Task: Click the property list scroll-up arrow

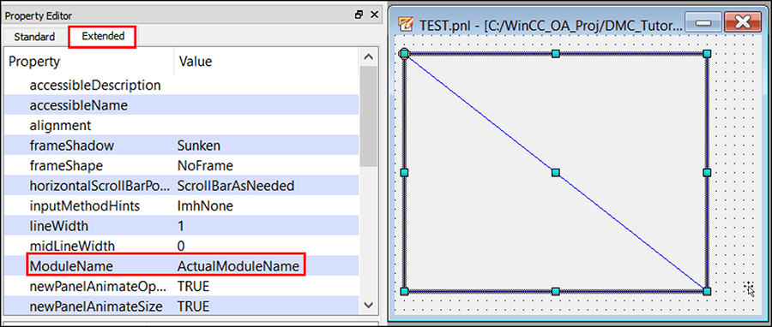Action: pyautogui.click(x=368, y=57)
